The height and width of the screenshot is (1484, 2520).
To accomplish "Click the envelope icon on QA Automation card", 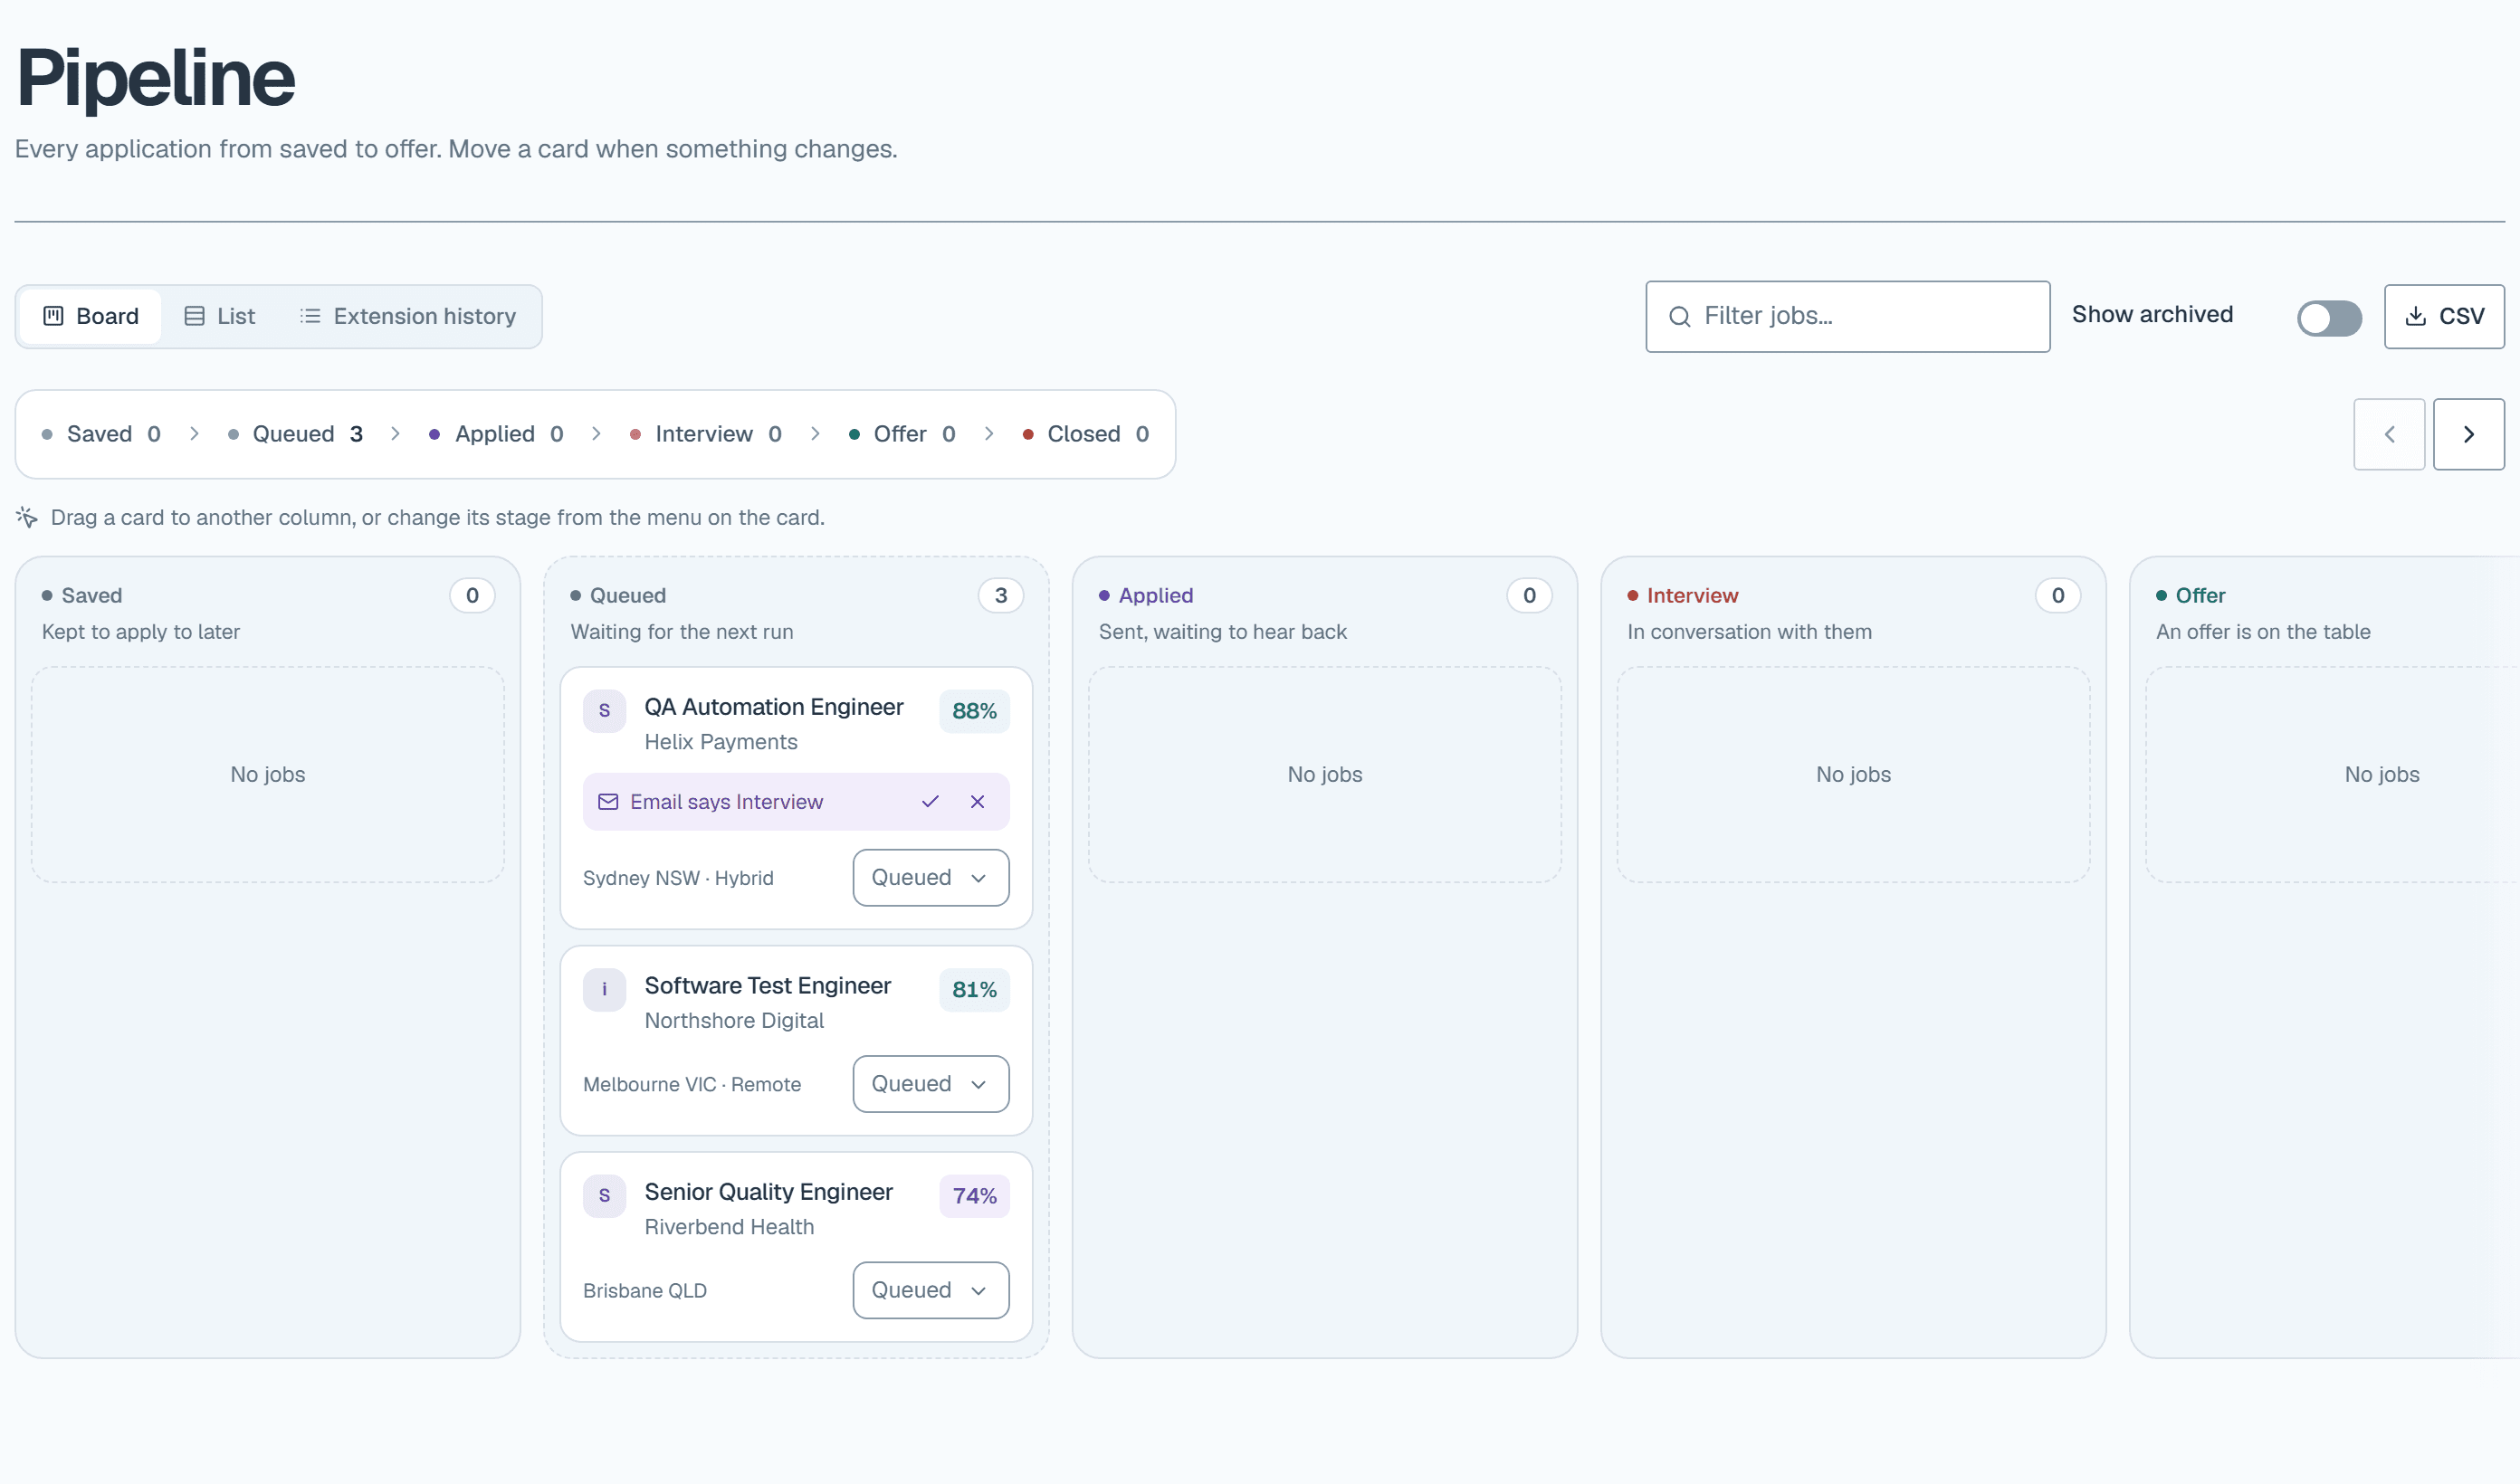I will pos(608,802).
